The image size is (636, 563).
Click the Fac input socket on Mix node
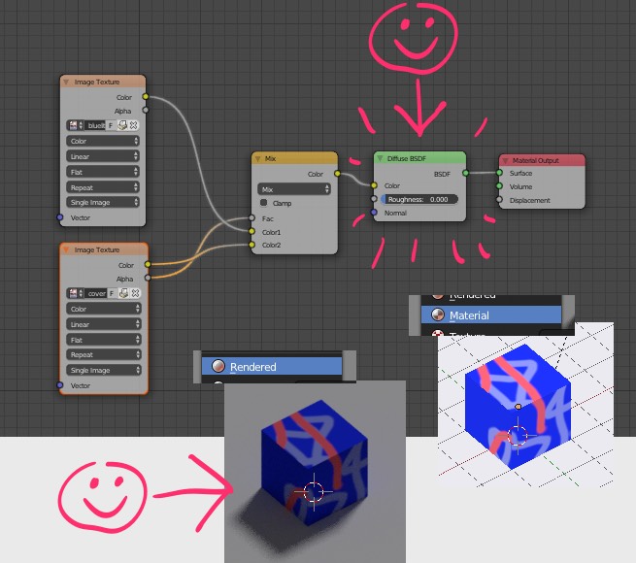251,218
